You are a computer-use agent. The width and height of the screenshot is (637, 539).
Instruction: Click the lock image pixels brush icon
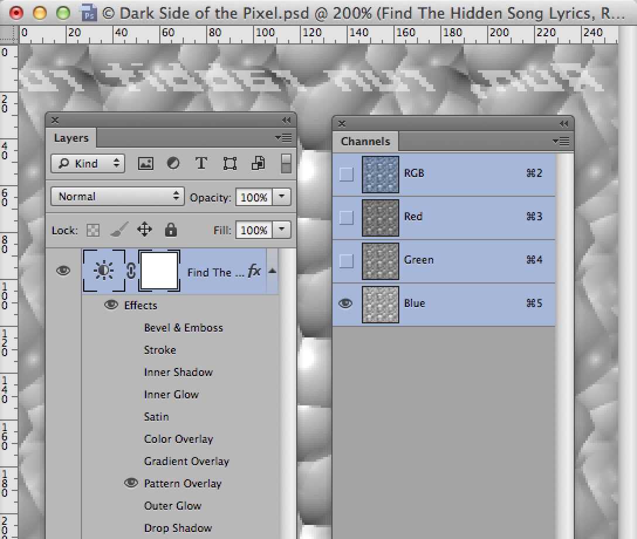pos(118,230)
